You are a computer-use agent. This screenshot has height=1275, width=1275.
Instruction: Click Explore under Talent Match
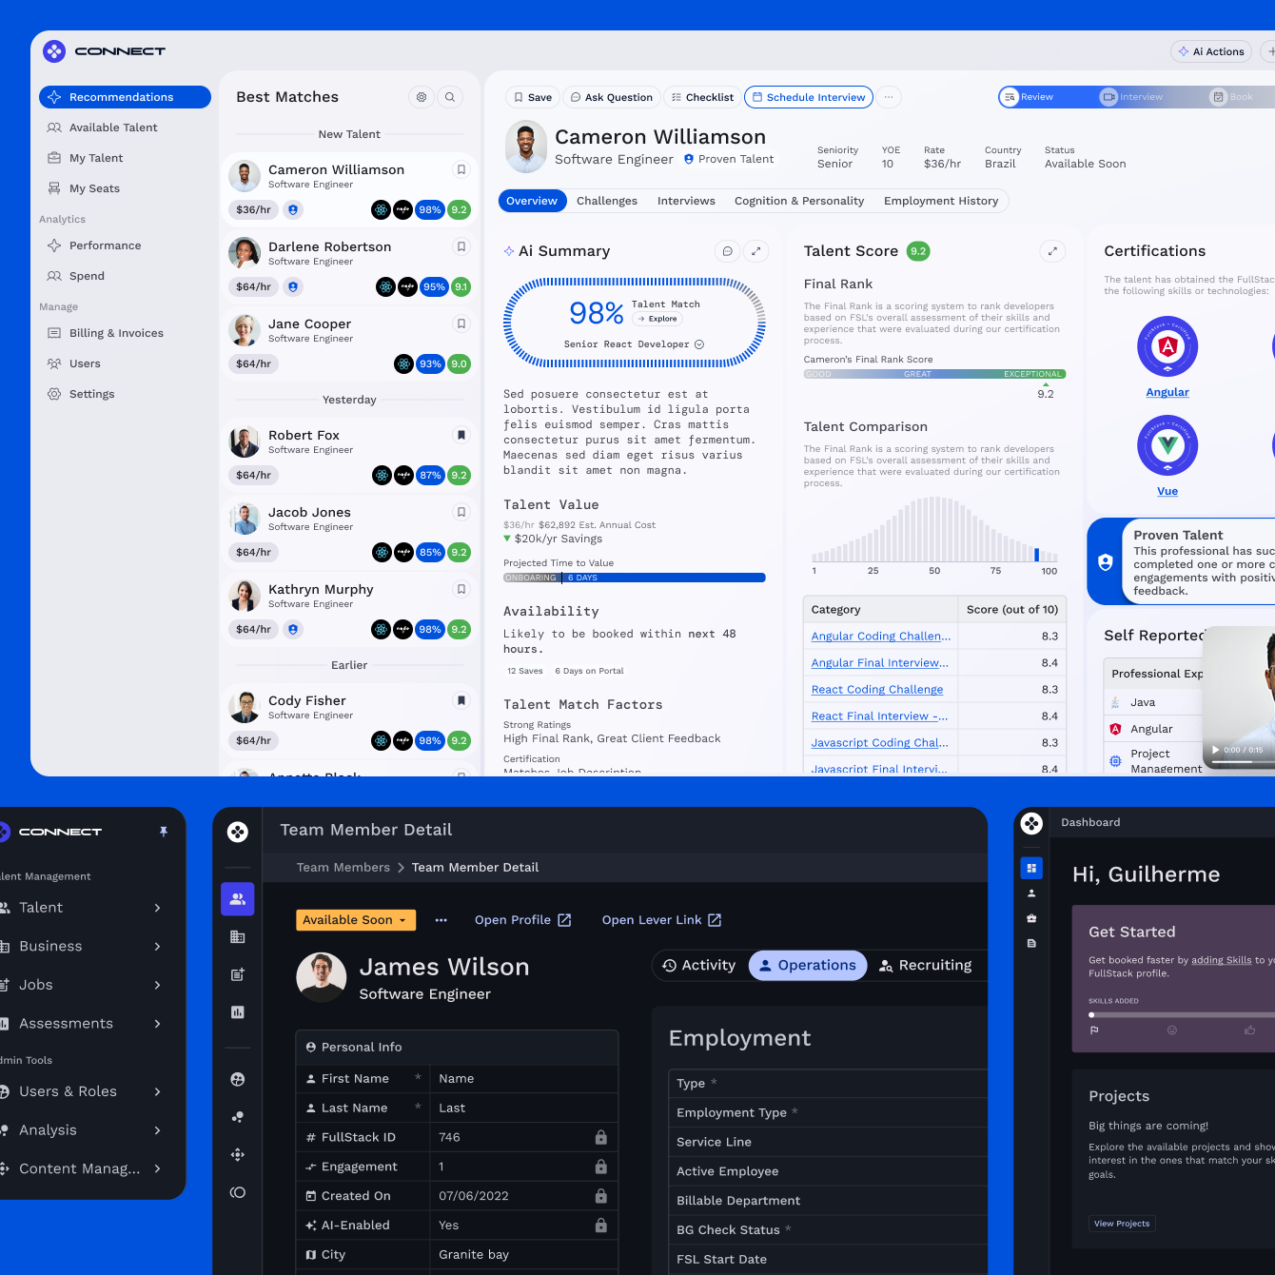(x=657, y=319)
